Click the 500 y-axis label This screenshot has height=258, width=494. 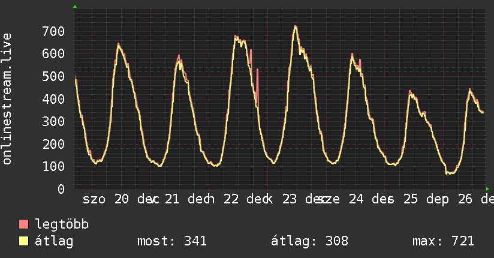click(53, 76)
